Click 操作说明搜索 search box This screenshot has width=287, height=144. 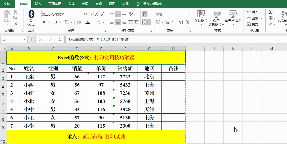coord(153,4)
